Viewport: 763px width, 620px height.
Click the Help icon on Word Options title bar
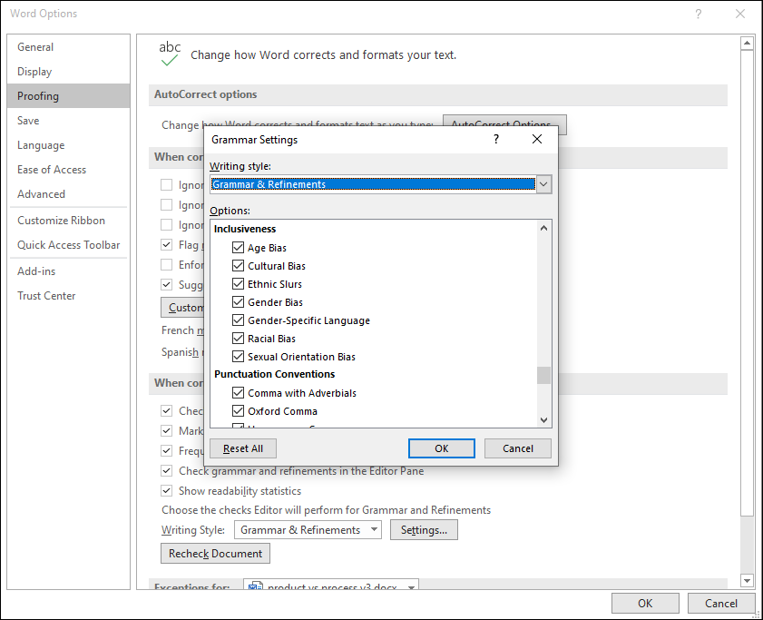point(699,14)
